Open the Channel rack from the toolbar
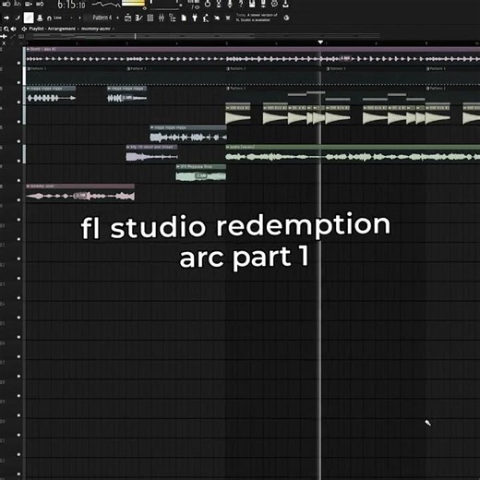This screenshot has width=480, height=480. click(x=150, y=18)
